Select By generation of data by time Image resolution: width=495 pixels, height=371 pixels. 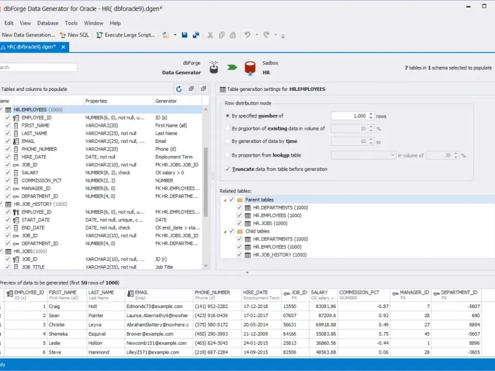coord(227,142)
